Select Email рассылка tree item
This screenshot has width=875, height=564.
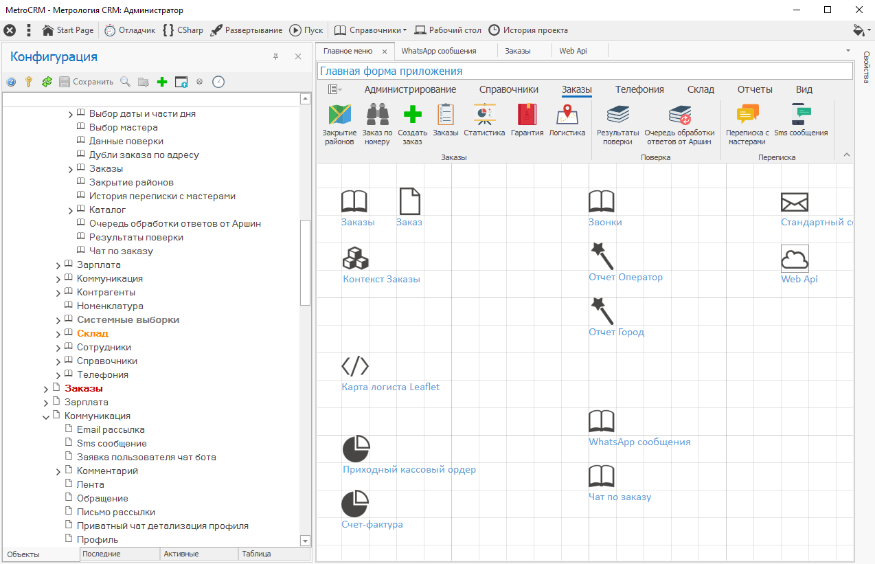pyautogui.click(x=111, y=429)
